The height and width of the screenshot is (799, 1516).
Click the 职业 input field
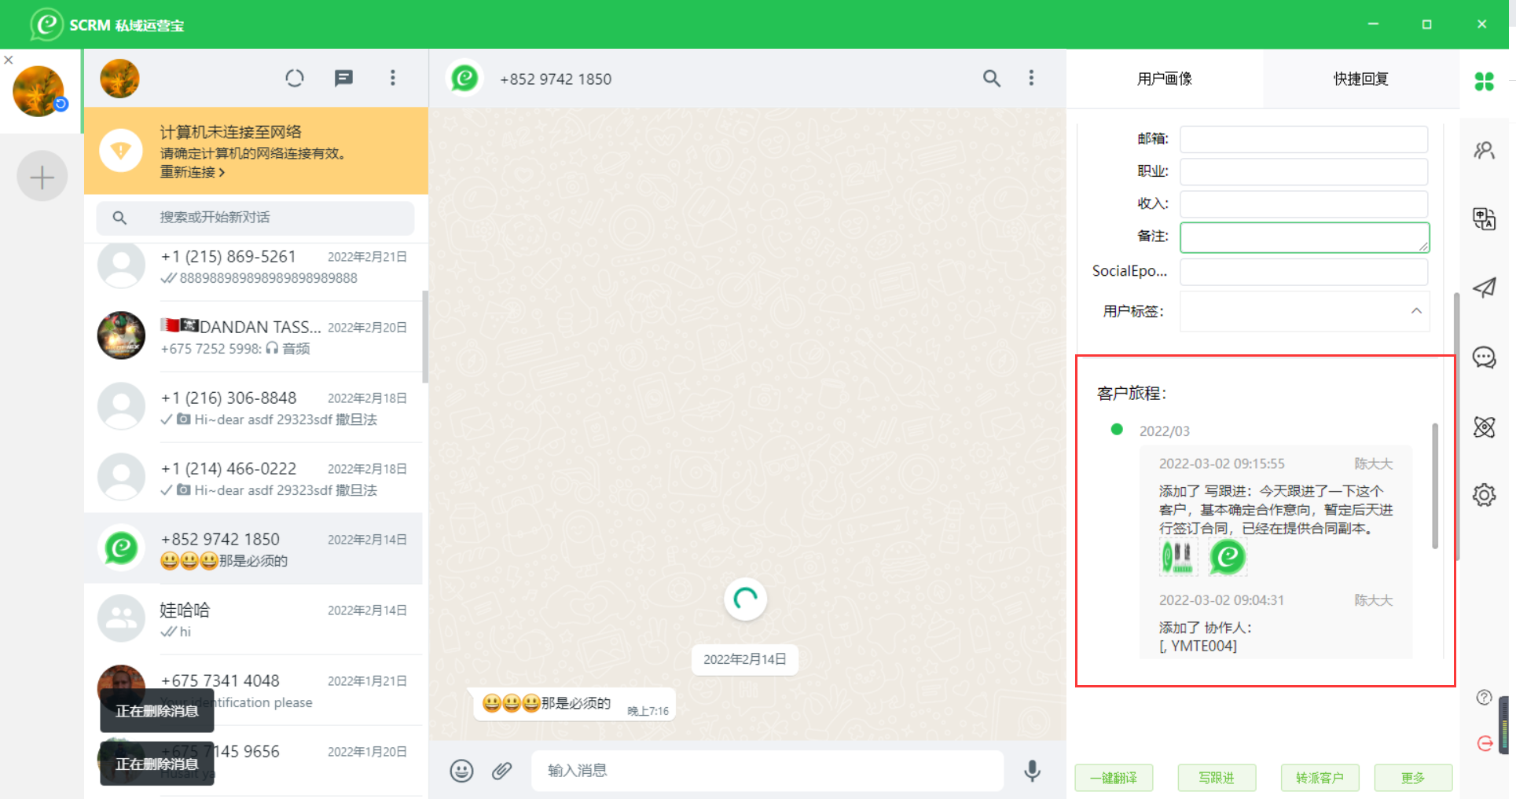point(1304,171)
